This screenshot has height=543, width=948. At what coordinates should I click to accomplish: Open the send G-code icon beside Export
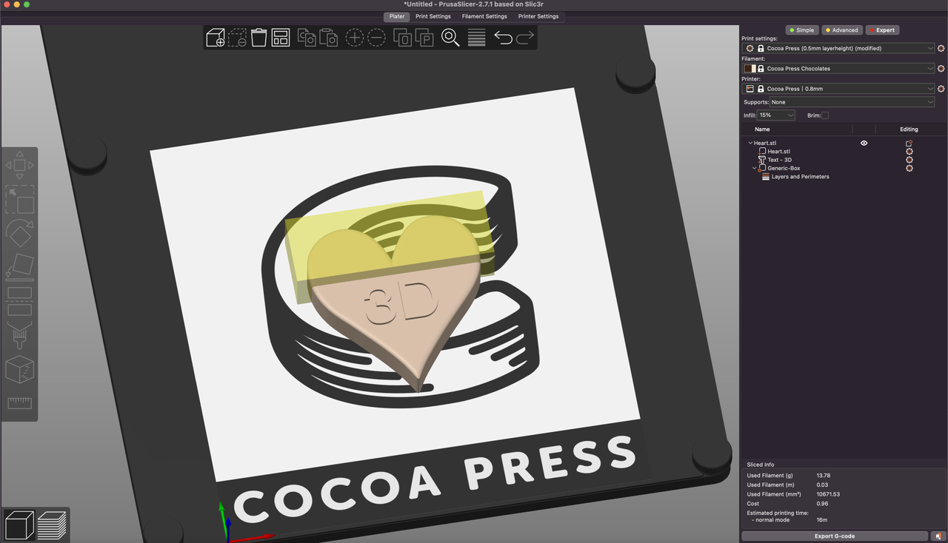coord(938,536)
